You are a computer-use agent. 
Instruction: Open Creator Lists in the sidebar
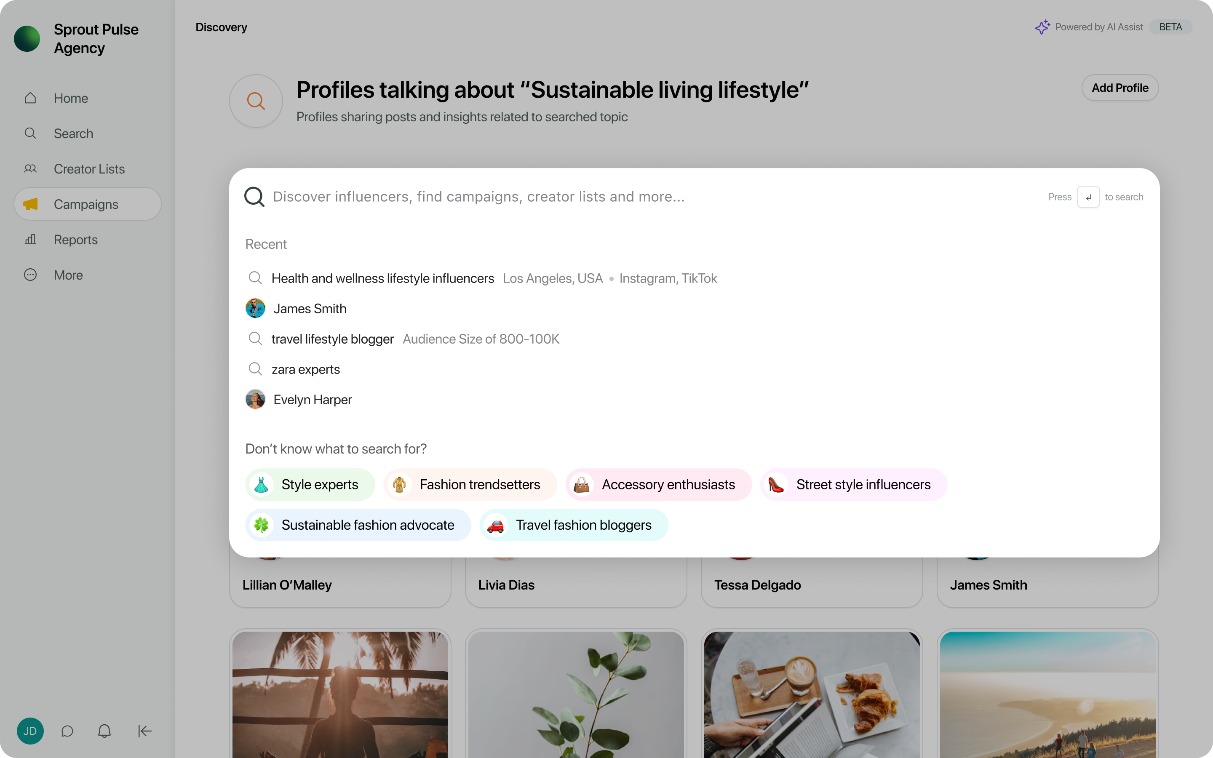pos(89,169)
